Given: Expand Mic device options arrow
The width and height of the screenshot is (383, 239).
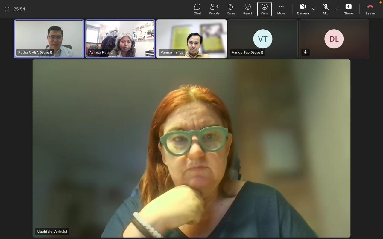Looking at the screenshot, I should click(x=336, y=9).
